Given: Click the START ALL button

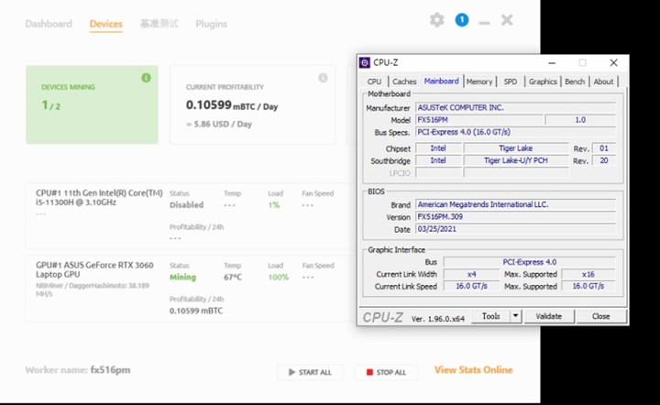Looking at the screenshot, I should click(x=310, y=372).
